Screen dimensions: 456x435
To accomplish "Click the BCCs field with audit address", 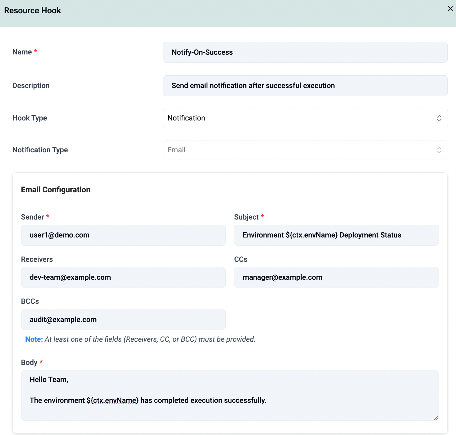I will (123, 319).
